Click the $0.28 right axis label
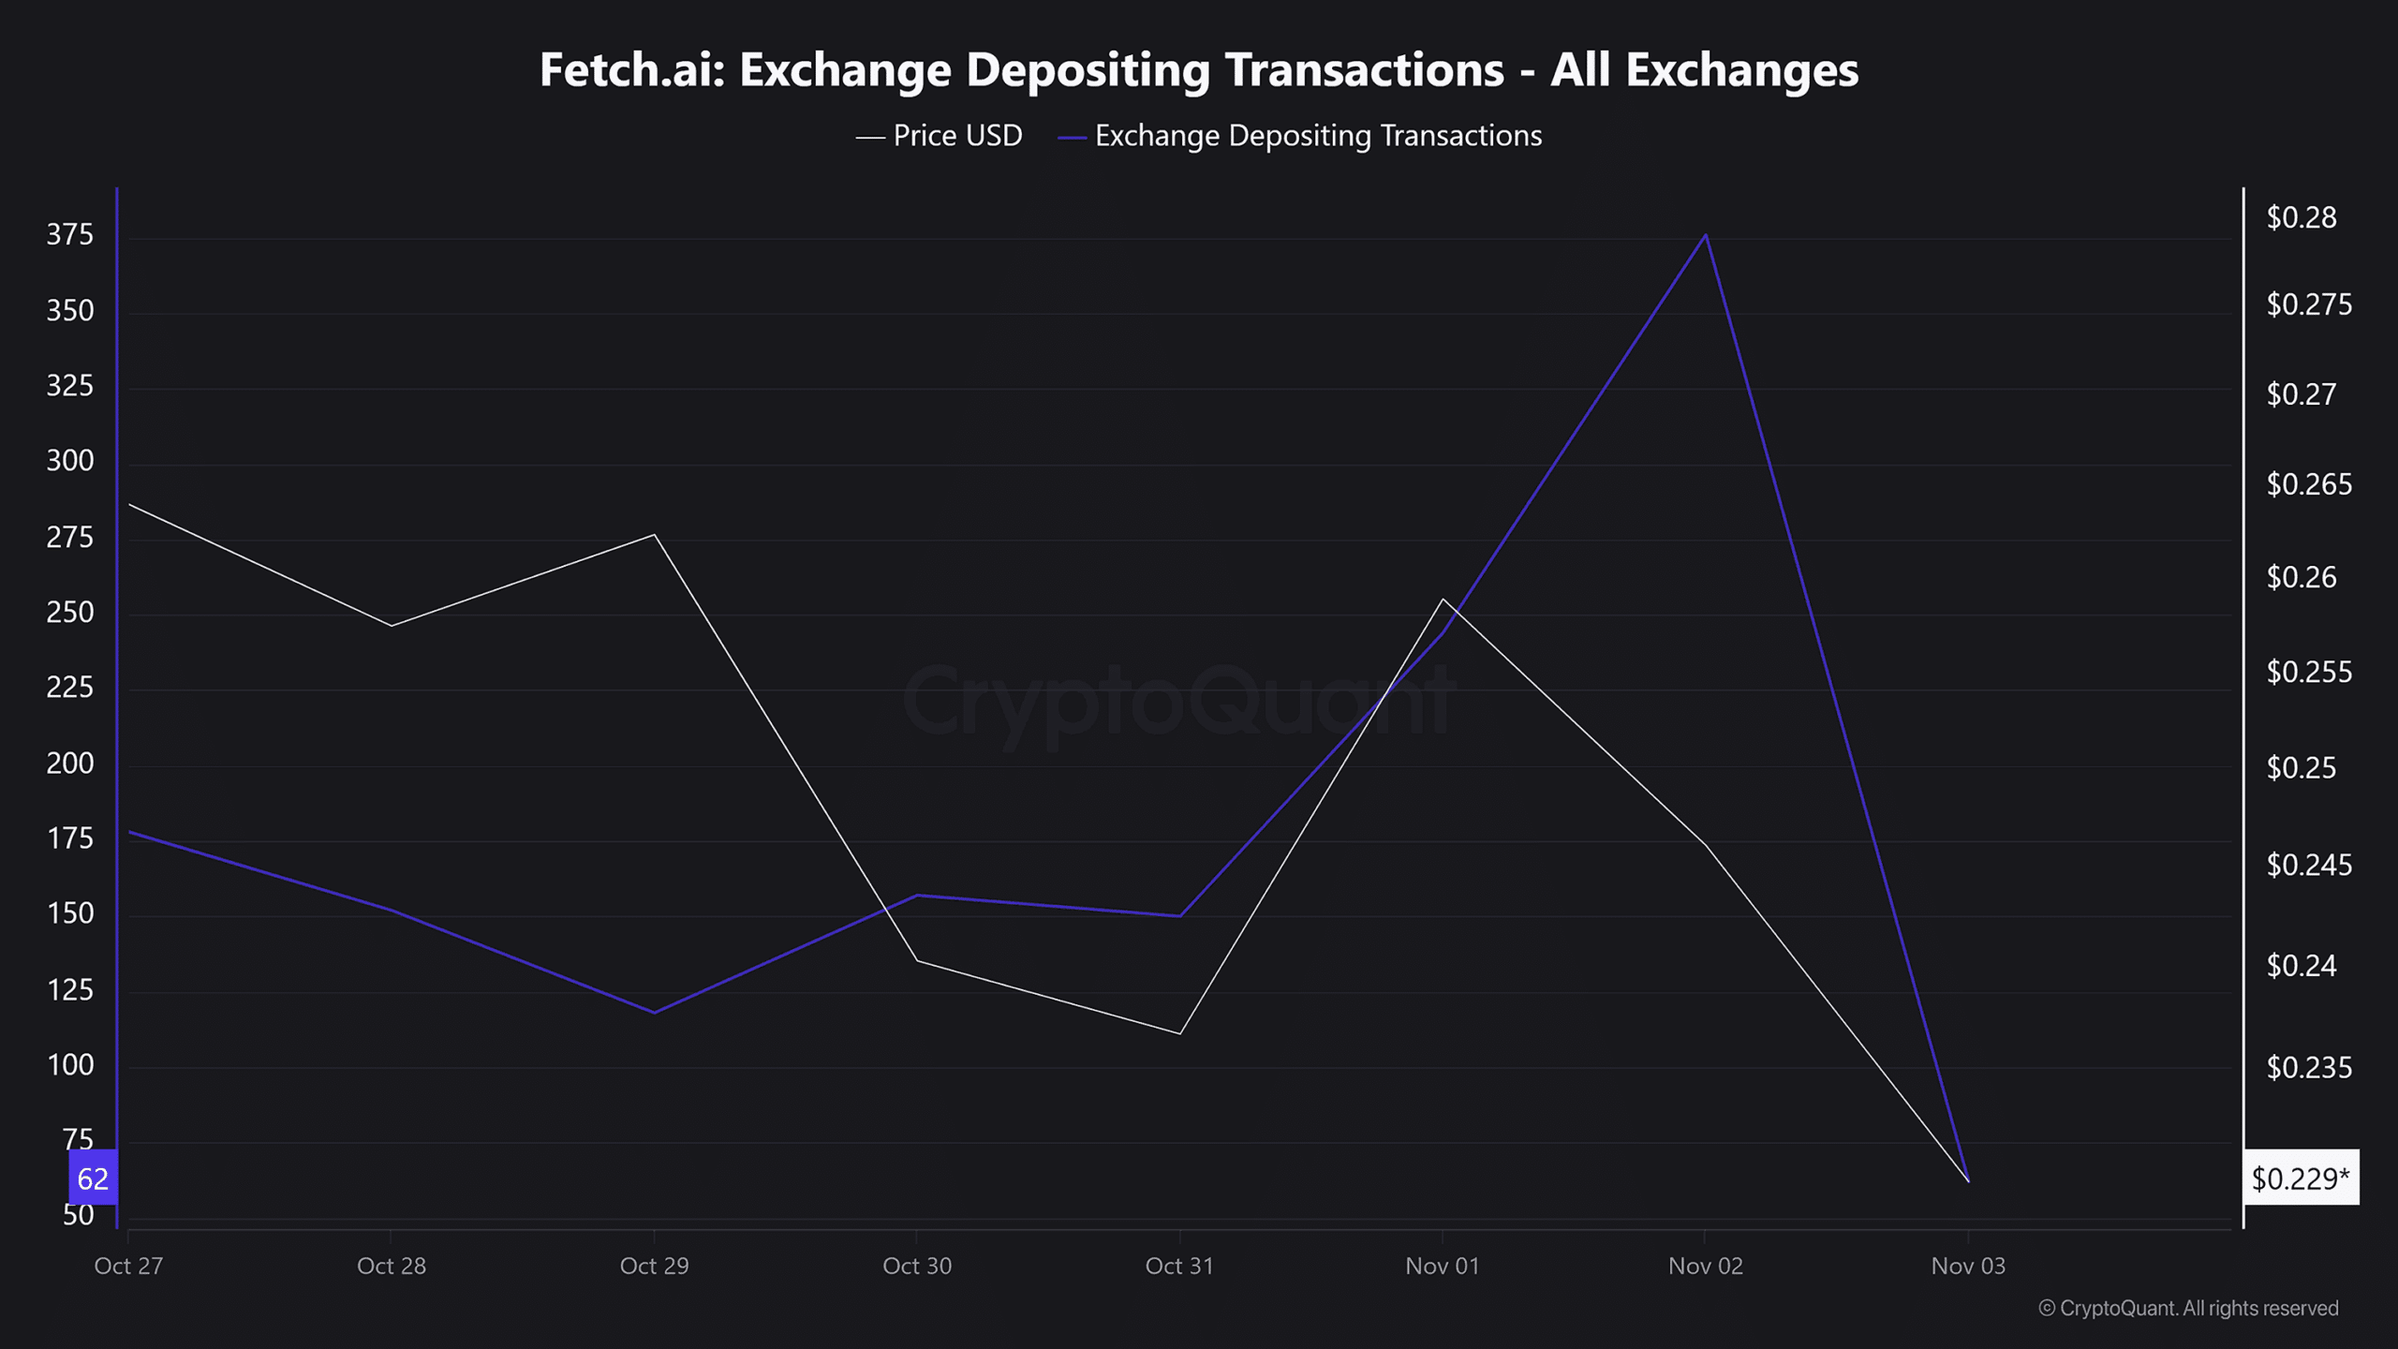 pos(2302,217)
